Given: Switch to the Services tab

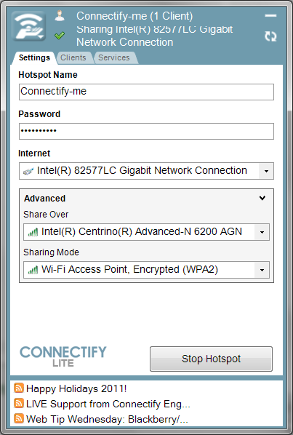Looking at the screenshot, I should (114, 57).
